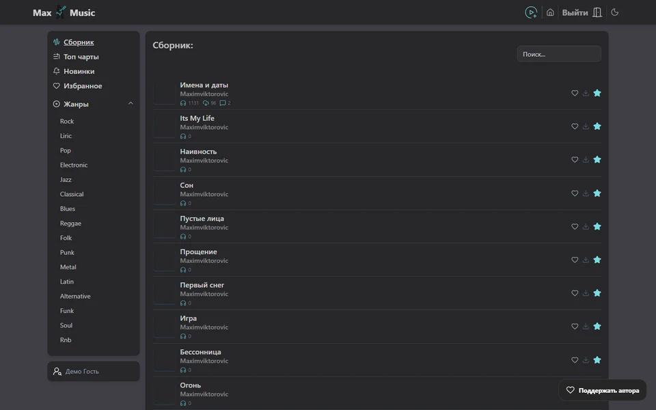Image resolution: width=656 pixels, height=410 pixels.
Task: Open the Демо Гость user panel
Action: pos(94,371)
